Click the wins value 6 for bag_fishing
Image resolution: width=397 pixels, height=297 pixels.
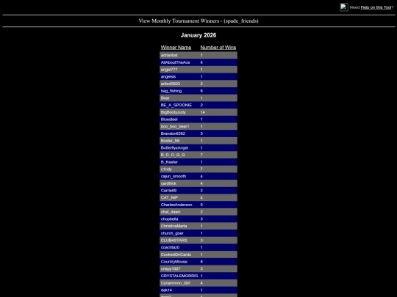click(x=201, y=91)
